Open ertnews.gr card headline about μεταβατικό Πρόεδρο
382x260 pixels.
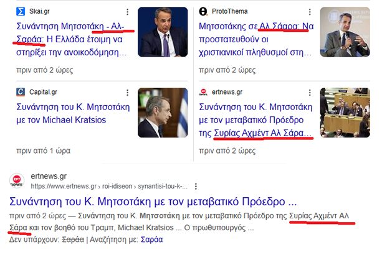point(255,120)
